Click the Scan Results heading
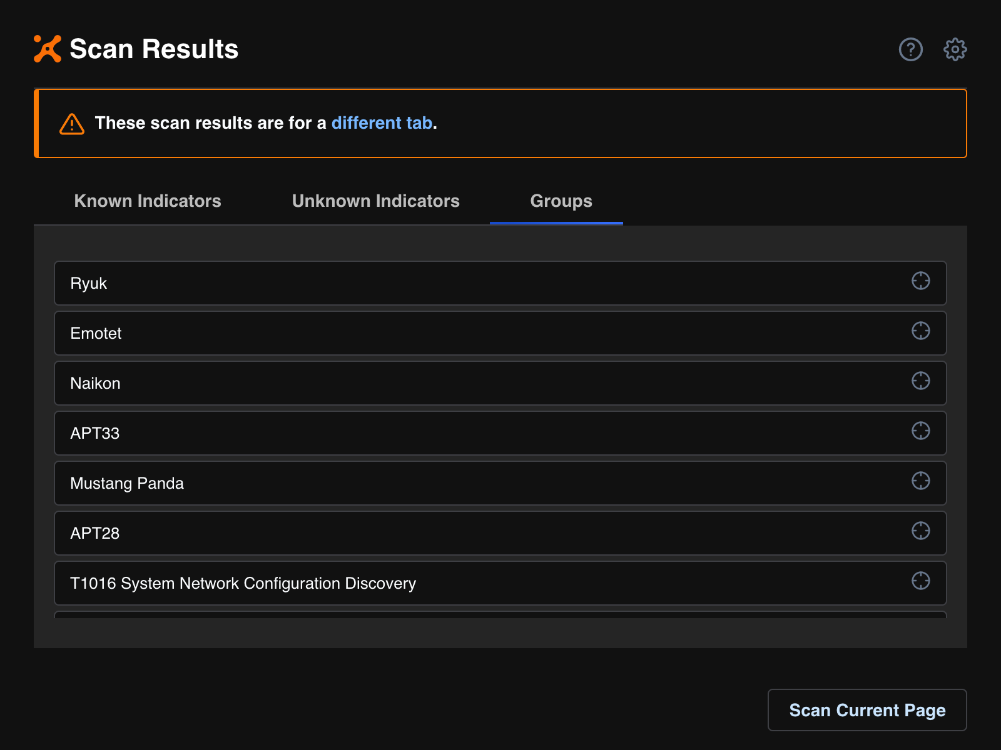This screenshot has height=750, width=1001. tap(154, 49)
